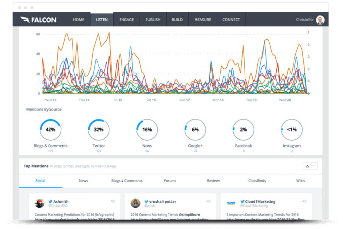Select the Classifieds tab
The image size is (343, 229).
256,181
